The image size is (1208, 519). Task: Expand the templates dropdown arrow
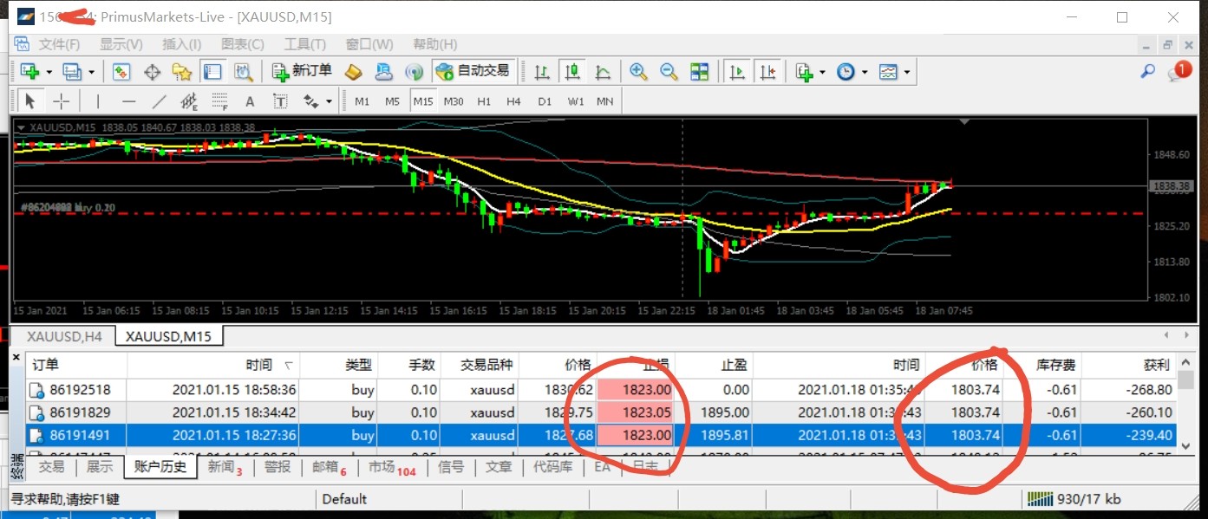pos(907,72)
